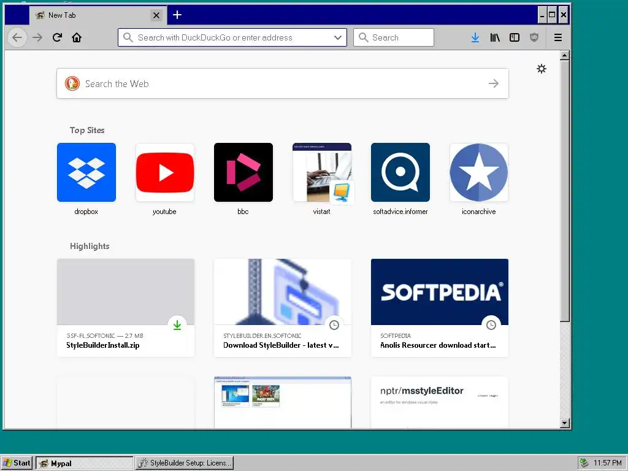
Task: Click the uBlock shield icon
Action: 534,37
